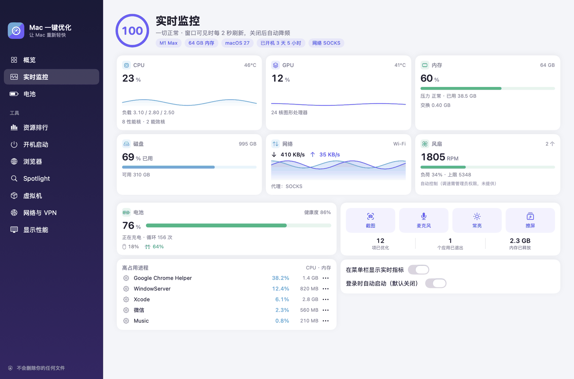Click the 开机启动 power icon
The width and height of the screenshot is (574, 379).
[x=14, y=145]
